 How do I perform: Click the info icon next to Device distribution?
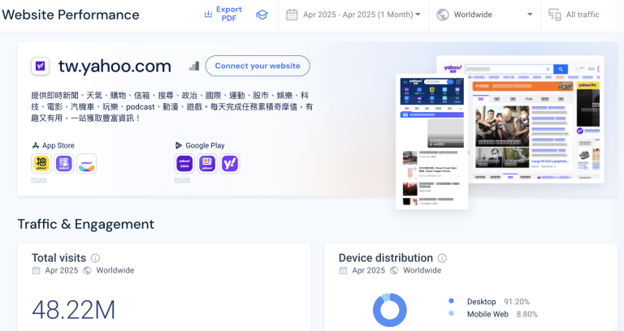click(x=442, y=258)
